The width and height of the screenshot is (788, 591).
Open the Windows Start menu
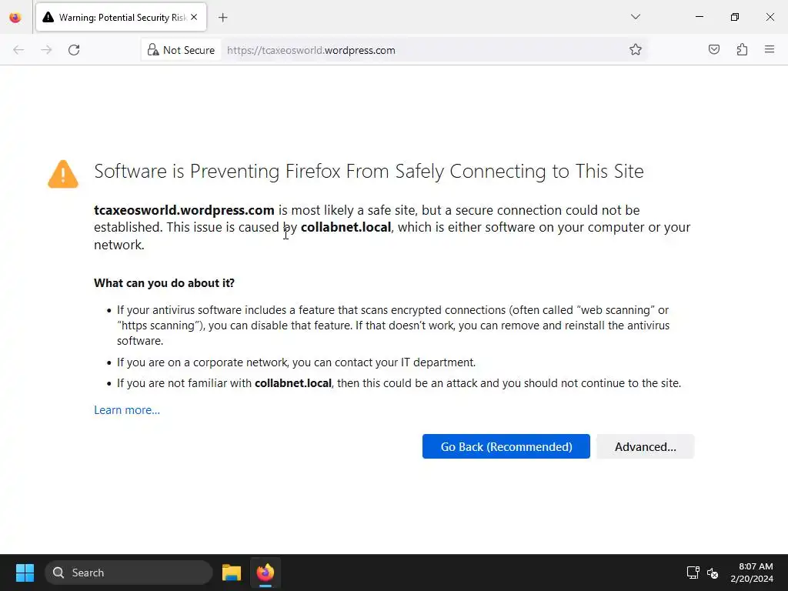tap(25, 573)
